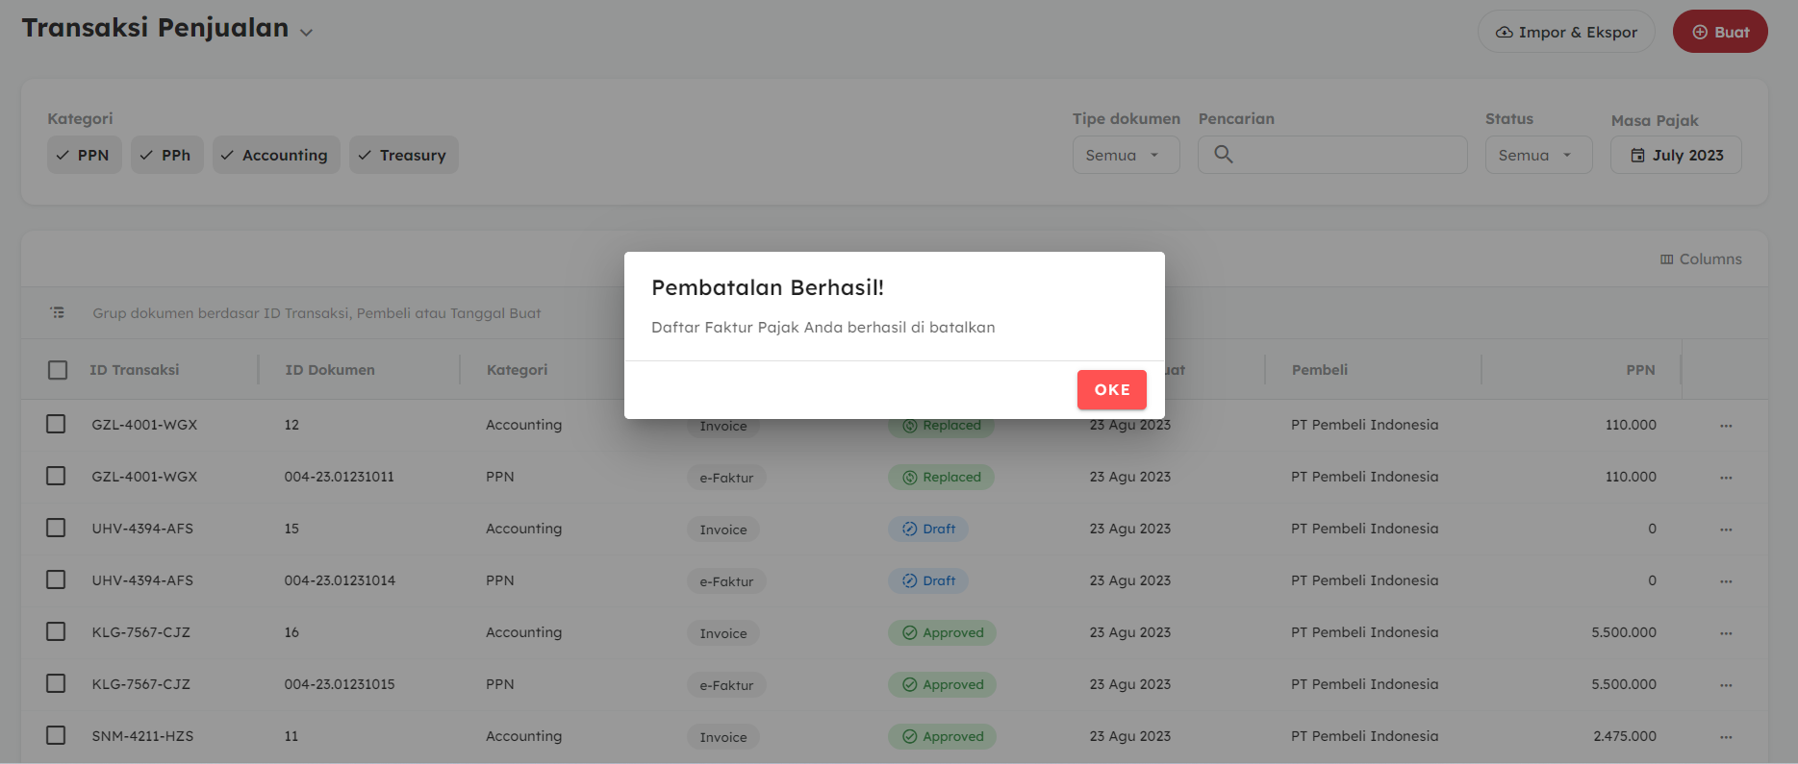The width and height of the screenshot is (1798, 764).
Task: Expand the Tipe dokumen dropdown
Action: pyautogui.click(x=1126, y=155)
